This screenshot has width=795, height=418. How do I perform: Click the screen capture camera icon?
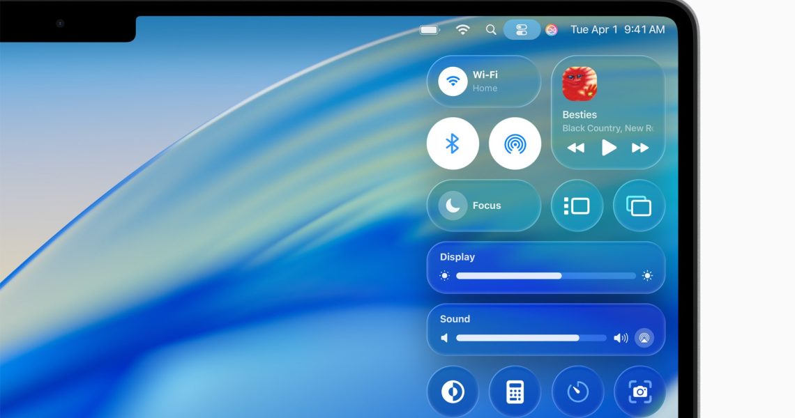pos(639,392)
